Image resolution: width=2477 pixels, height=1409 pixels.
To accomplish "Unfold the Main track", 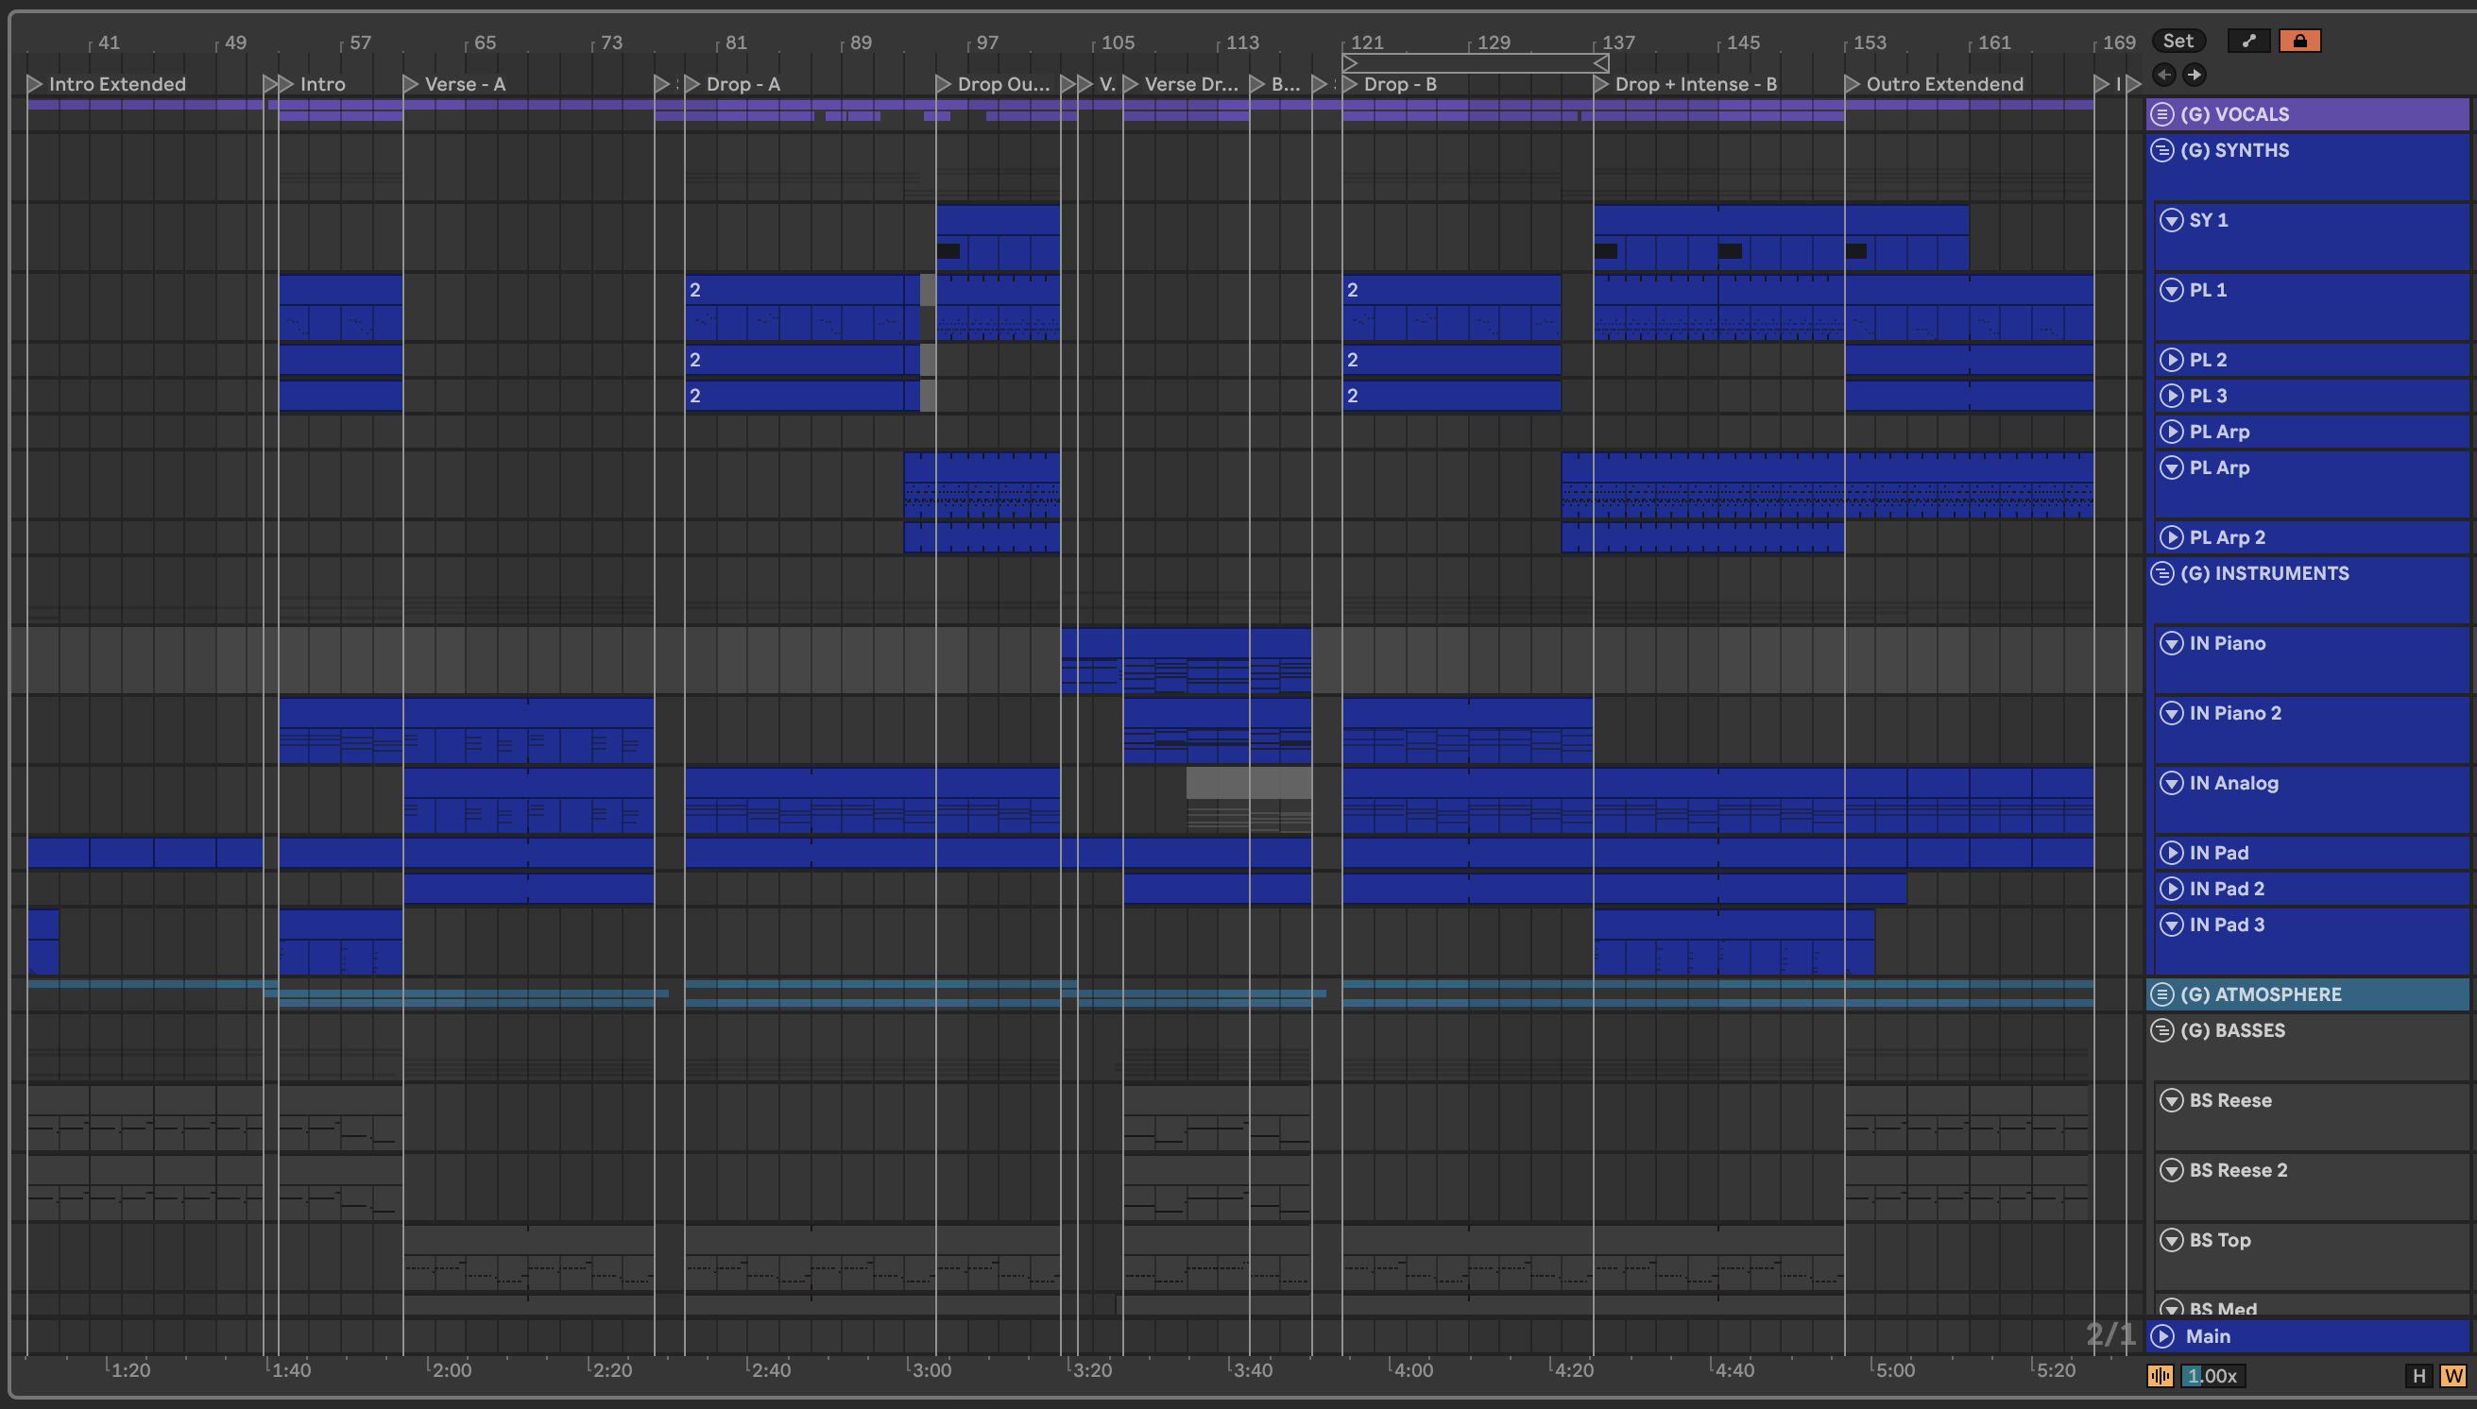I will [x=2162, y=1336].
